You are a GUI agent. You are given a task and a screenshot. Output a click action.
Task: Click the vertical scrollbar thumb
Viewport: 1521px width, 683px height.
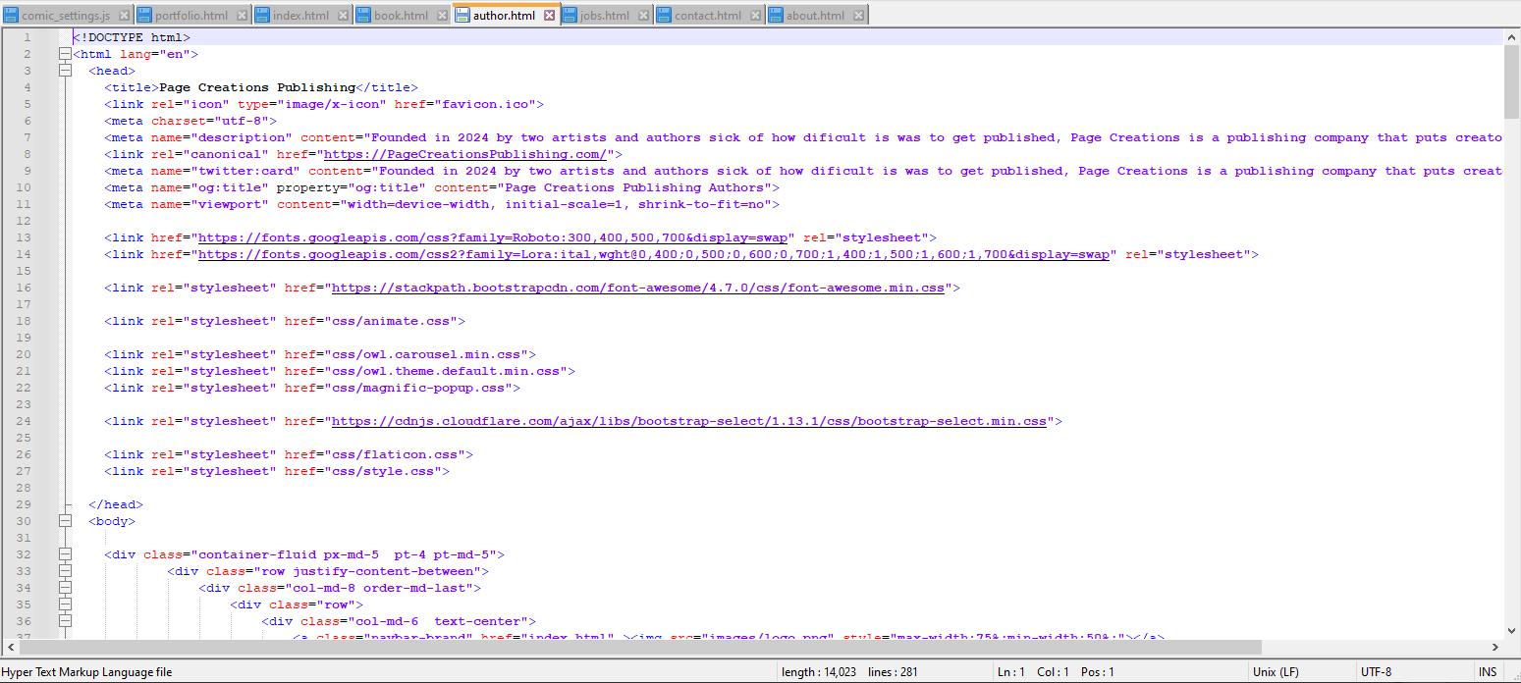[1511, 80]
